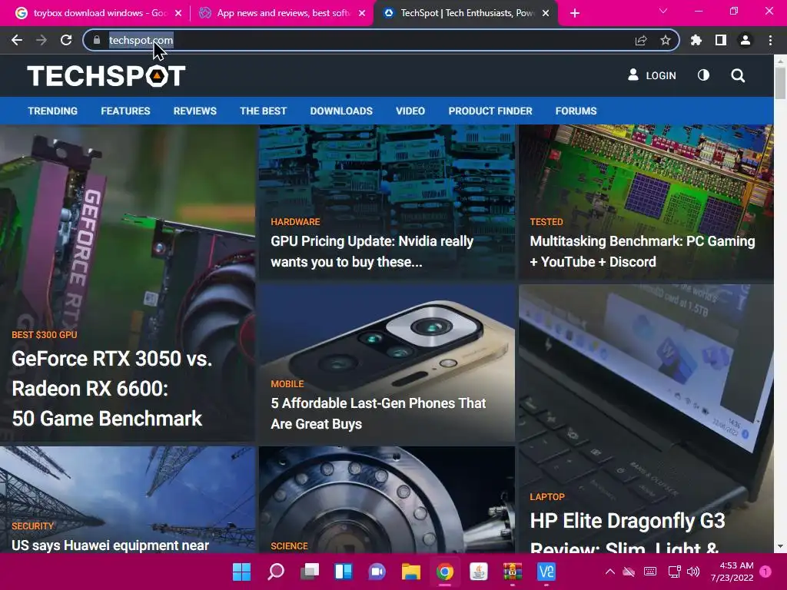
Task: Open Teams Chat in taskbar
Action: 377,572
